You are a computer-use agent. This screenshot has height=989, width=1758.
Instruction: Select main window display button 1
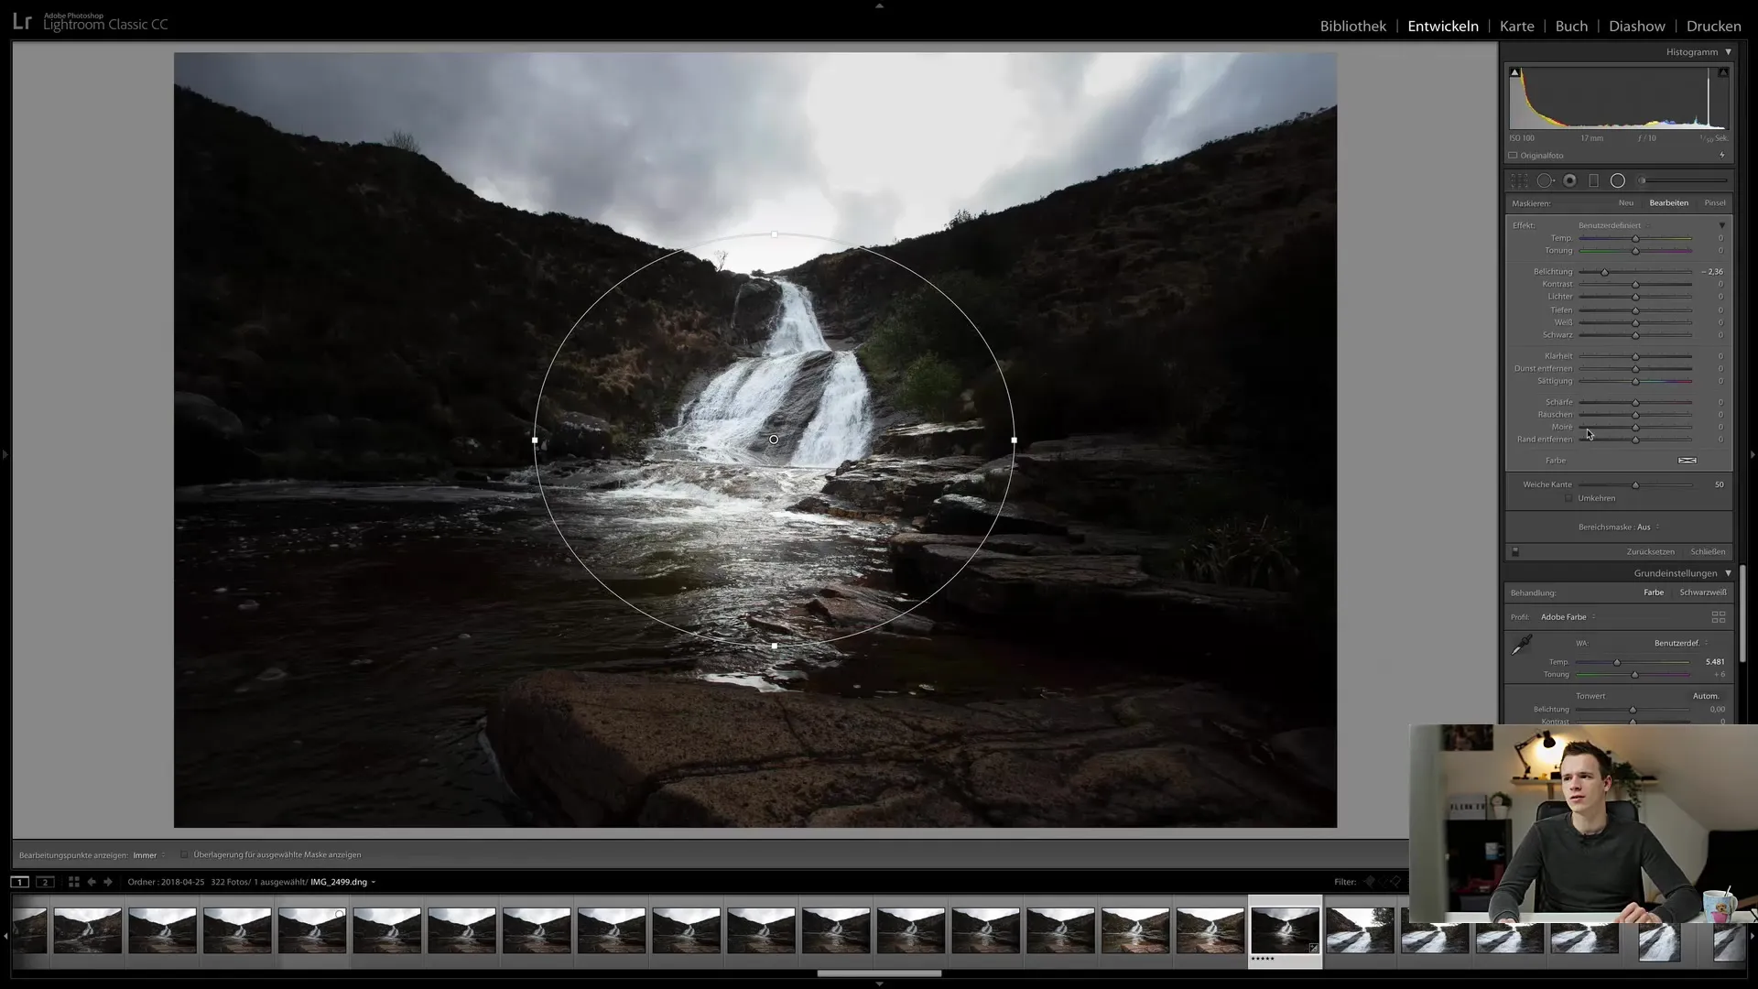[x=19, y=882]
